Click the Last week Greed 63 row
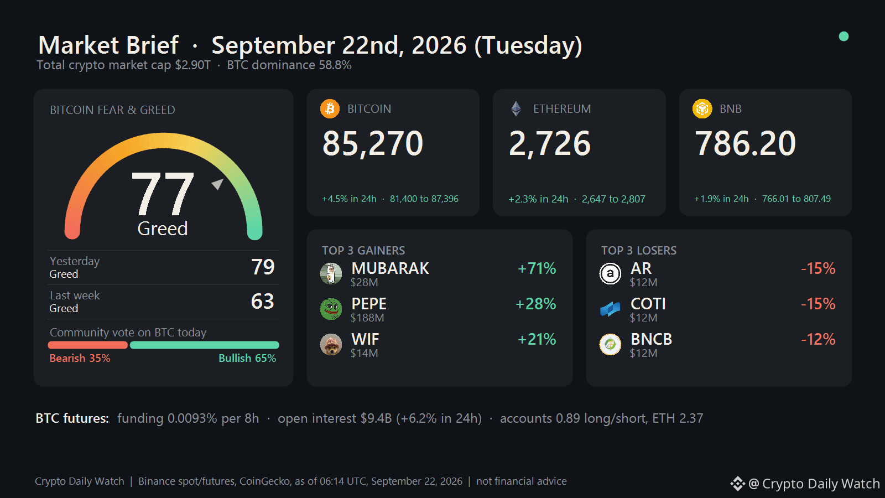Image resolution: width=885 pixels, height=498 pixels. pyautogui.click(x=163, y=302)
